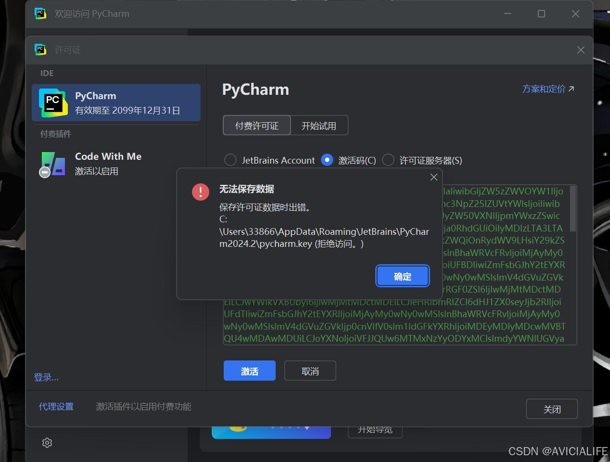This screenshot has width=610, height=462.
Task: Minimize the 欢迎访问 PyCharm window
Action: click(508, 13)
